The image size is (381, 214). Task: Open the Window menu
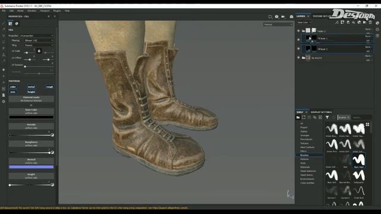tap(32, 11)
